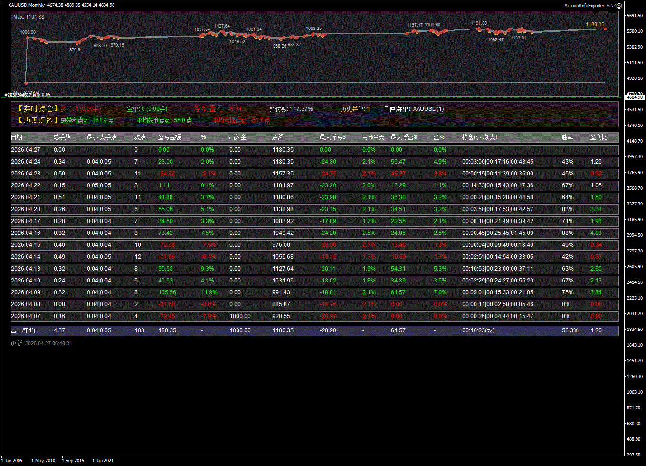Click the 1191.88 peak label on the equity curve

(x=479, y=23)
